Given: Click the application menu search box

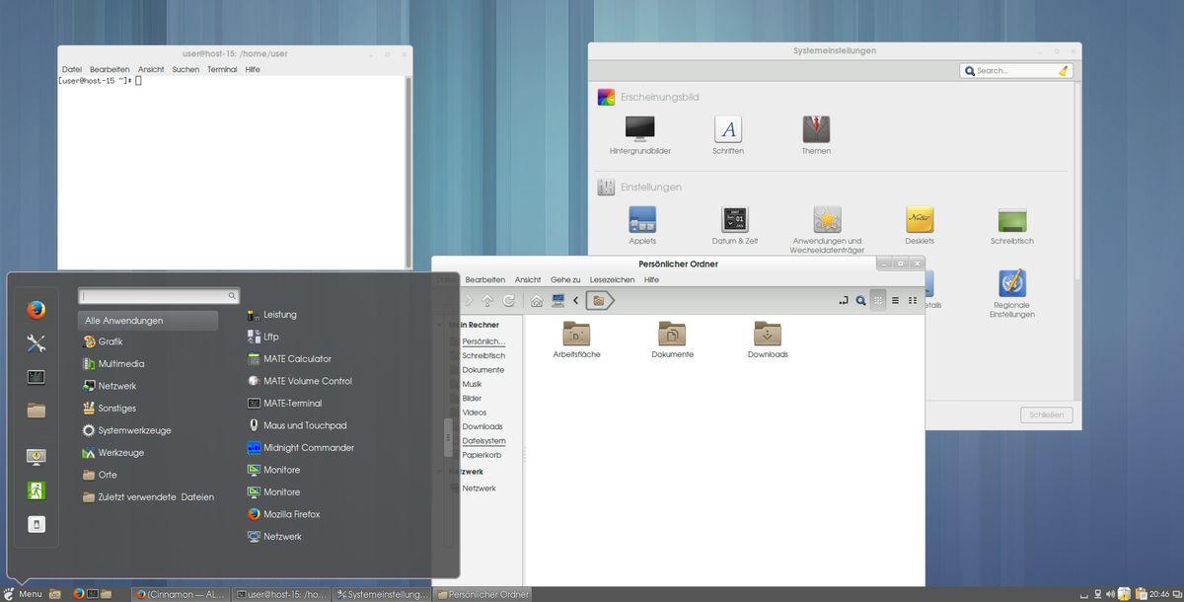Looking at the screenshot, I should 158,296.
